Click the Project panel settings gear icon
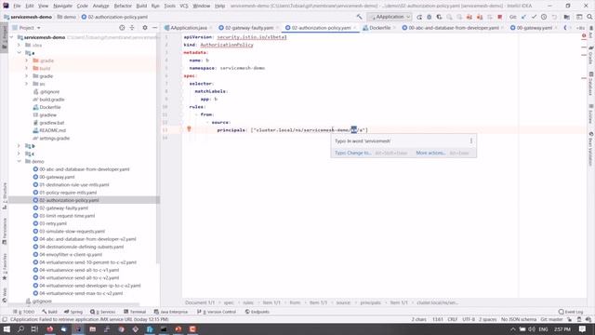Viewport: 595px width, 335px height. pyautogui.click(x=145, y=28)
